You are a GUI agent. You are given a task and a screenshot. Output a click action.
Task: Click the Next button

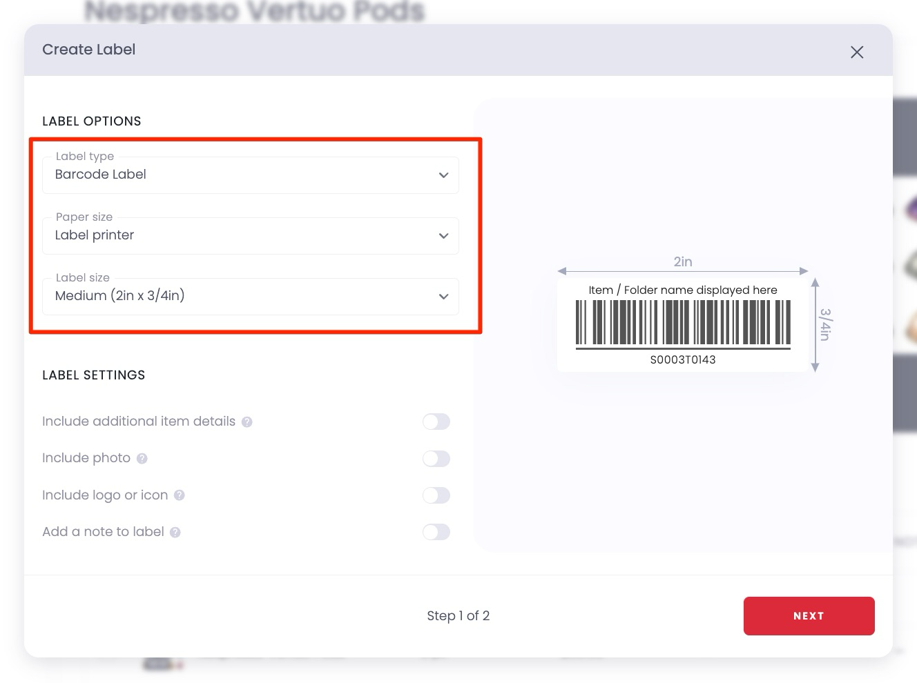pyautogui.click(x=809, y=615)
